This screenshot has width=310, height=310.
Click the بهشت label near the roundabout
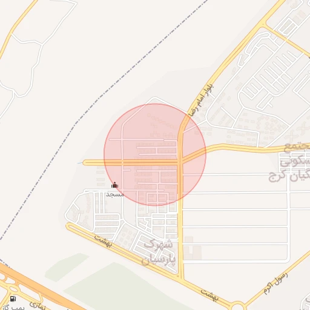[x=209, y=295]
